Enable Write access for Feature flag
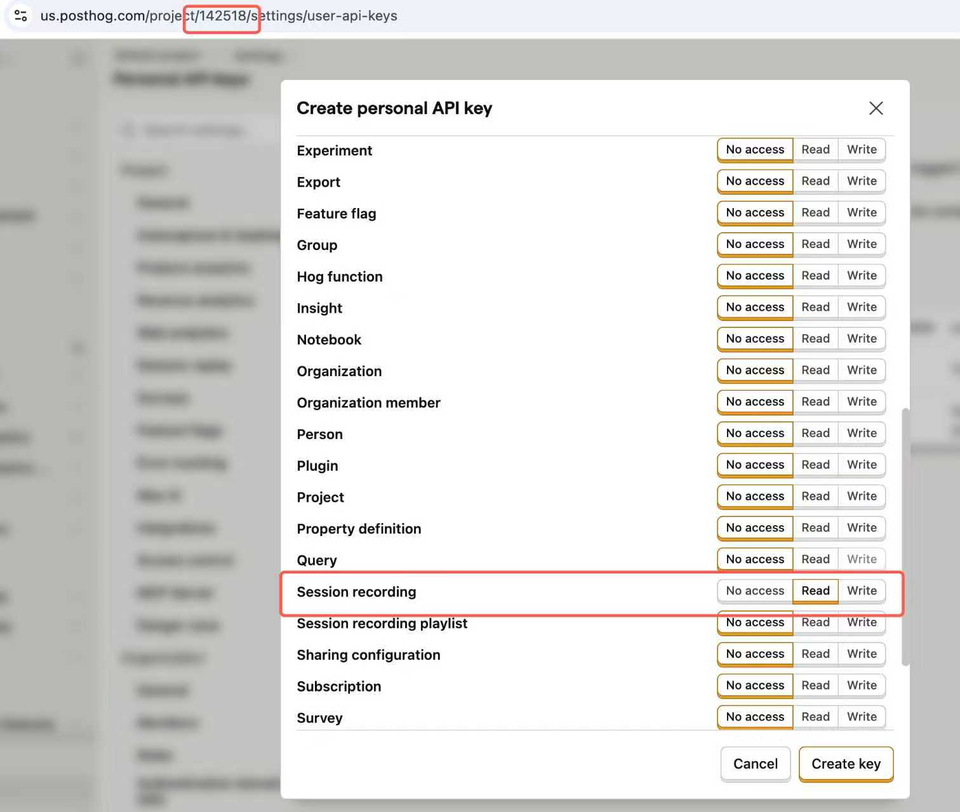 click(862, 213)
